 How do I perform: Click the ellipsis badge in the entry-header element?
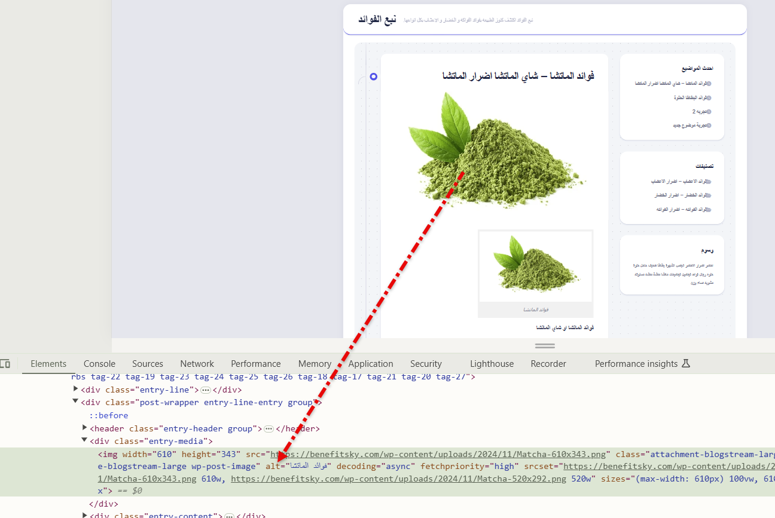click(268, 429)
